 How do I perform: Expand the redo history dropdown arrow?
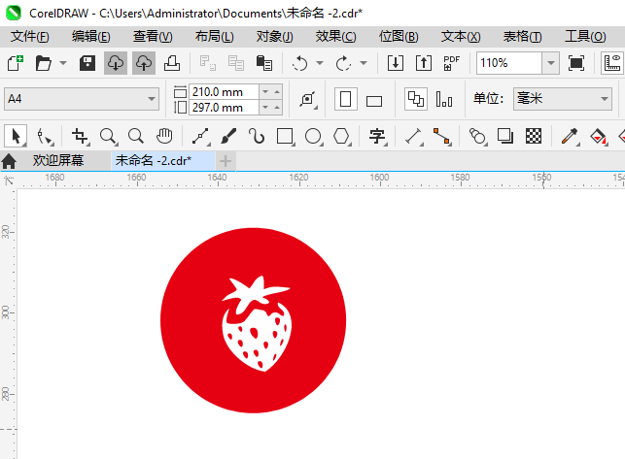[364, 63]
